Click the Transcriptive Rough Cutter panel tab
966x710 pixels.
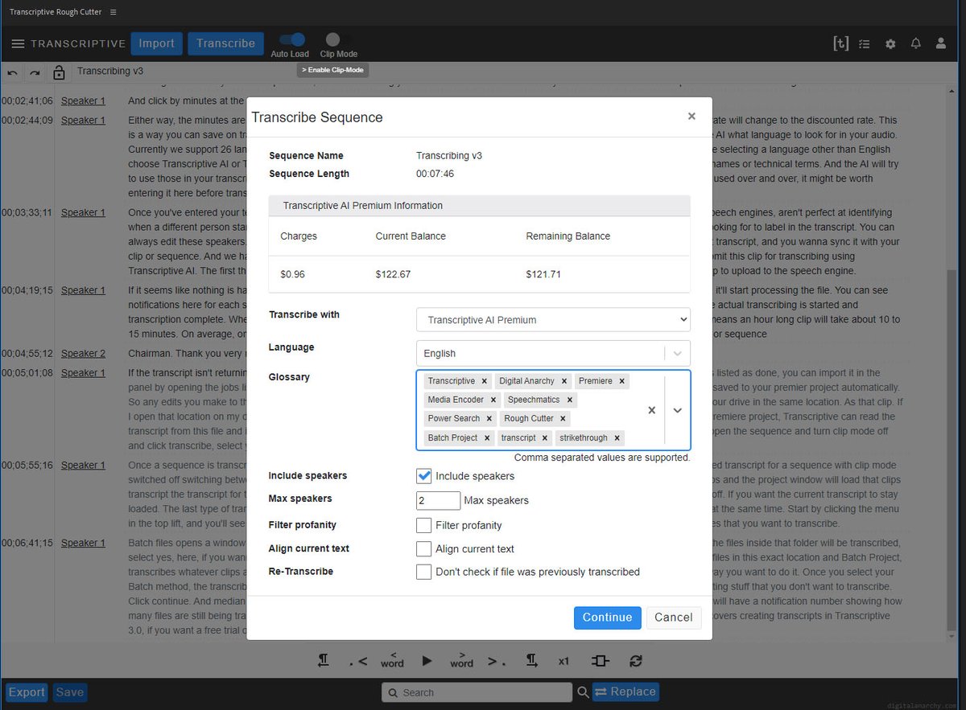(56, 12)
